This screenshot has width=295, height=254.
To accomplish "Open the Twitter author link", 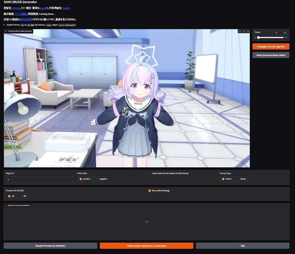I will [x=66, y=8].
